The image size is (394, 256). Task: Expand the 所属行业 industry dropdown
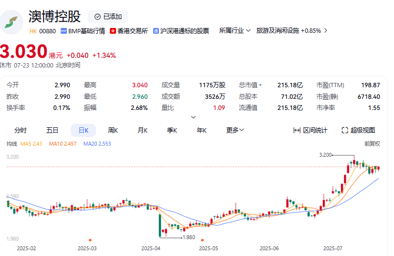[x=235, y=31]
